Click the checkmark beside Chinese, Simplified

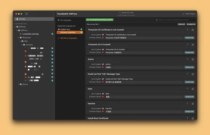[81, 32]
